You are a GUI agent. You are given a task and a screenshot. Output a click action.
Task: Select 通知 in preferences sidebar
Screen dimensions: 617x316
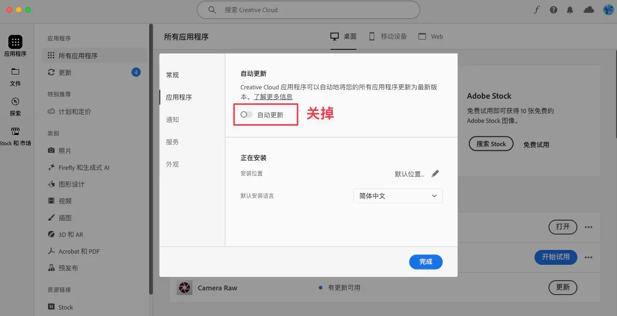172,120
